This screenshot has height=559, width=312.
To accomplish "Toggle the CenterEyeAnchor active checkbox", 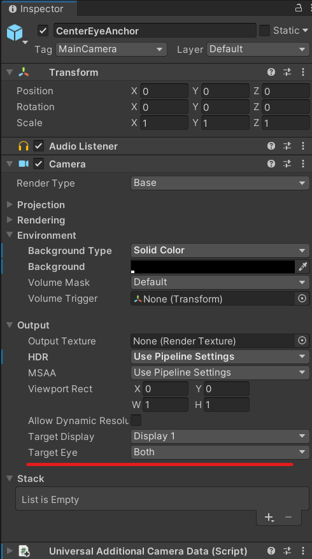I will tap(43, 31).
